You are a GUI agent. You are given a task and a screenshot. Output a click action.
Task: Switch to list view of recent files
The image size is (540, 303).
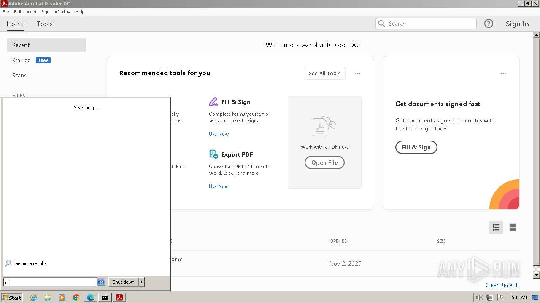point(496,227)
